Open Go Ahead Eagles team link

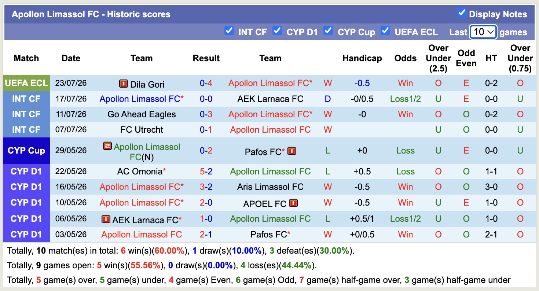tap(142, 114)
